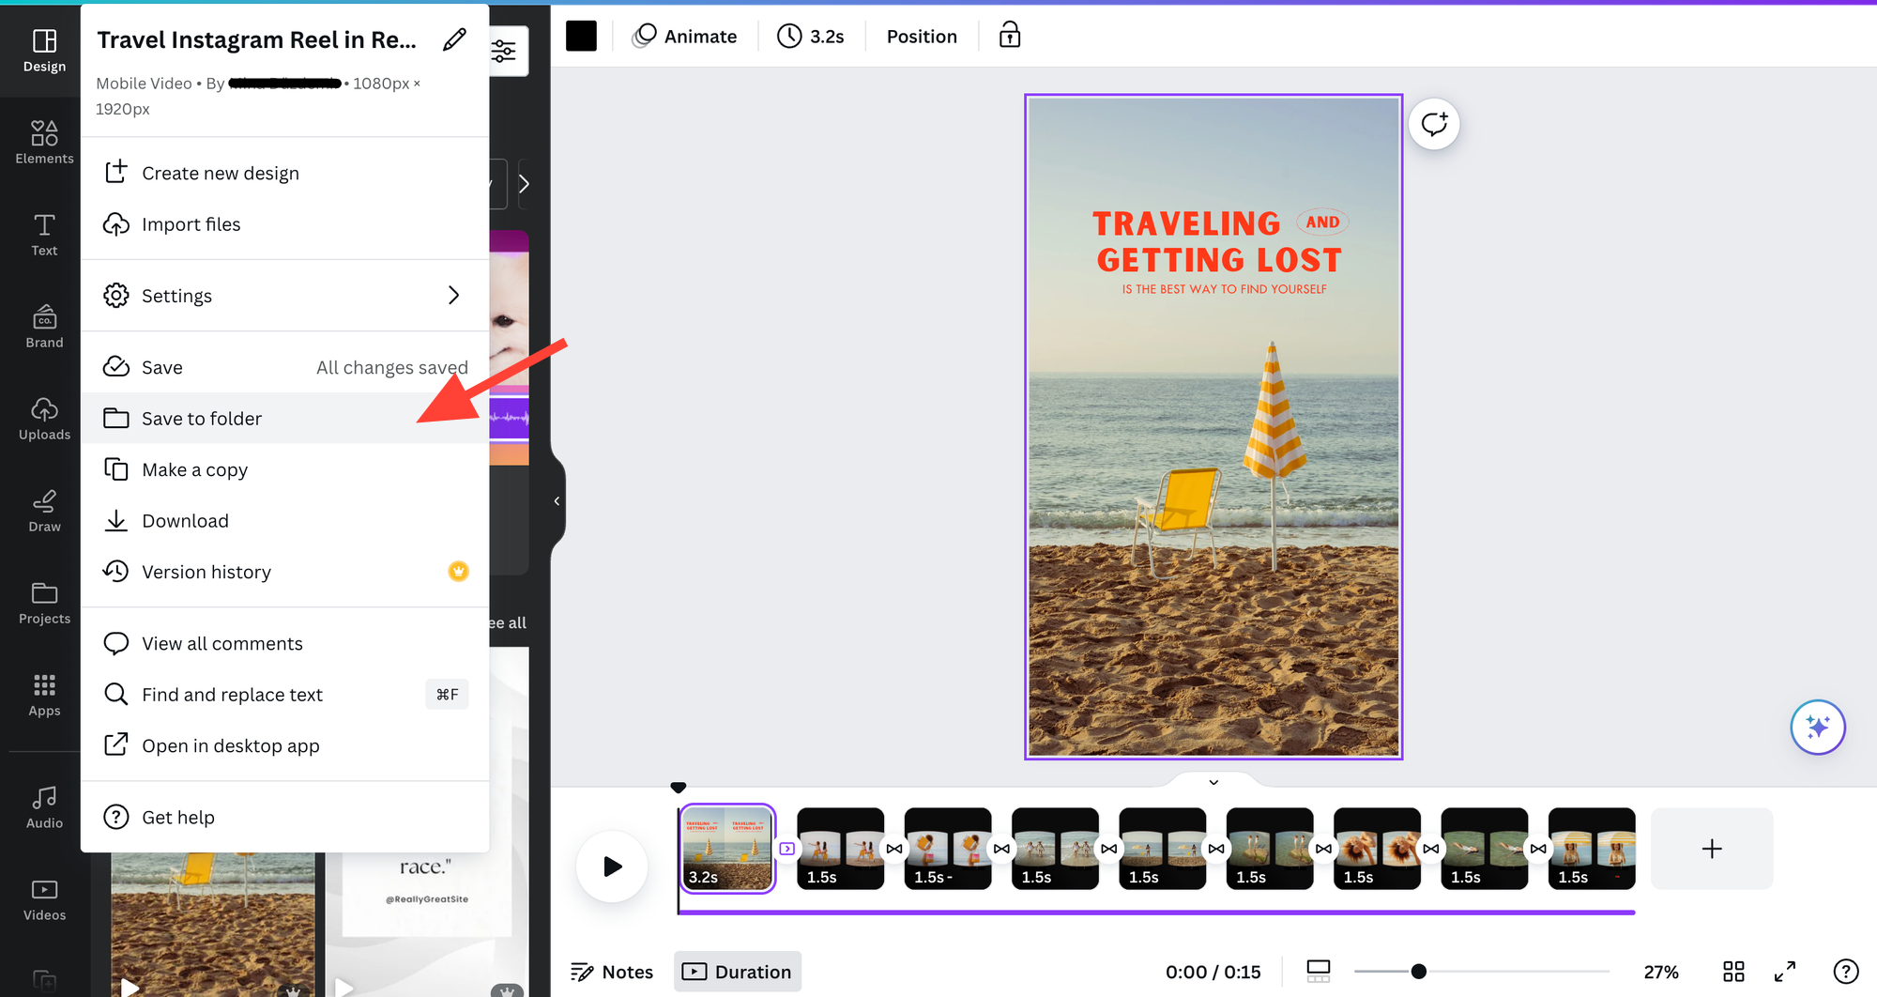This screenshot has height=997, width=1877.
Task: Open the Text sidebar panel
Action: click(44, 235)
